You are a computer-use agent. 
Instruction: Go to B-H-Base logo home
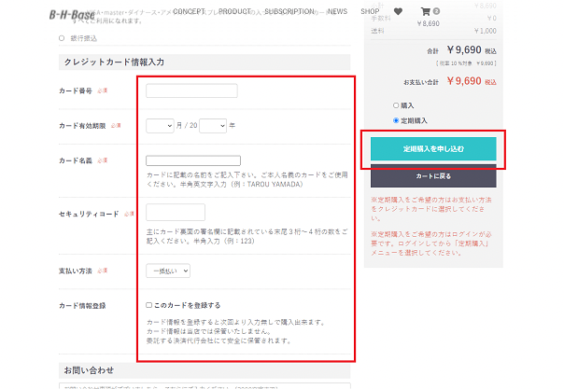(x=72, y=15)
